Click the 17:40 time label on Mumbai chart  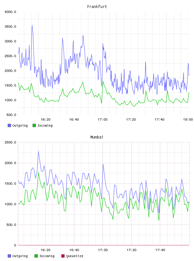pos(160,250)
